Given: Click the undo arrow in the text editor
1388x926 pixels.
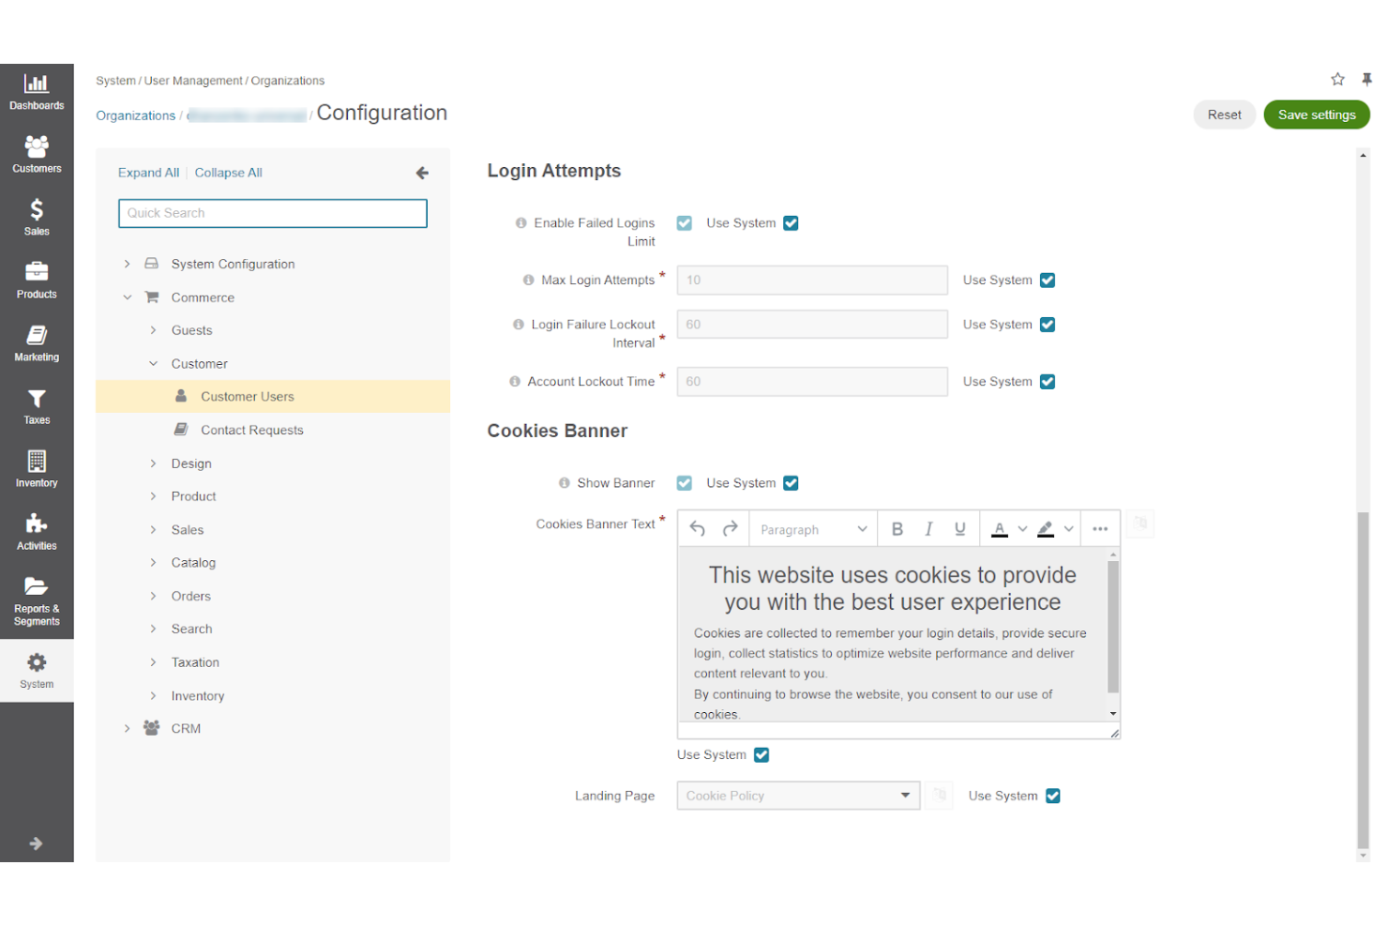Looking at the screenshot, I should tap(697, 528).
